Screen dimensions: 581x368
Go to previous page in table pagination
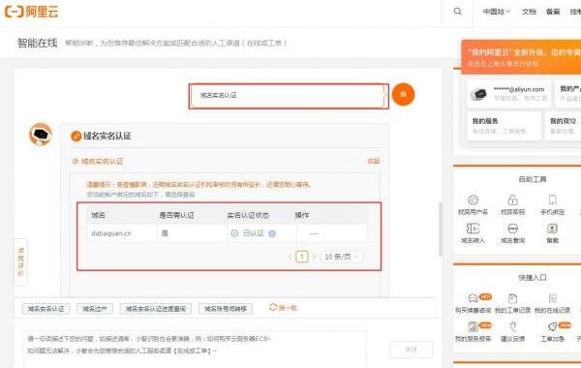tap(290, 257)
